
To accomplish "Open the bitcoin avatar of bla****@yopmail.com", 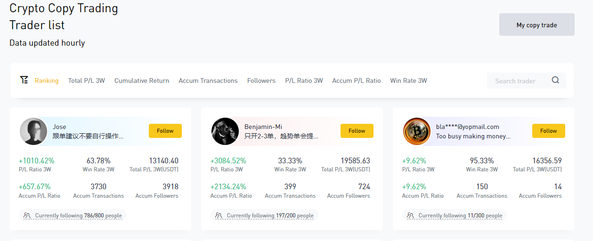I will 417,131.
